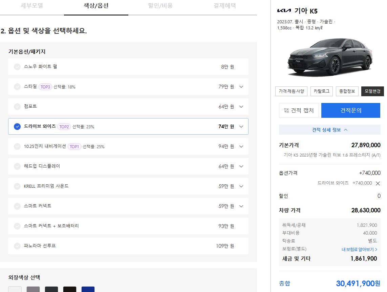Screen dimensions: 387x292
Task: Click the TOP1 badge on 내비게이션
Action: click(74, 147)
